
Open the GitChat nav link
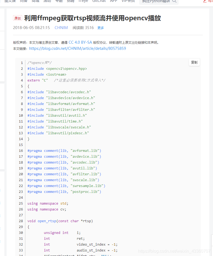[x=99, y=1]
